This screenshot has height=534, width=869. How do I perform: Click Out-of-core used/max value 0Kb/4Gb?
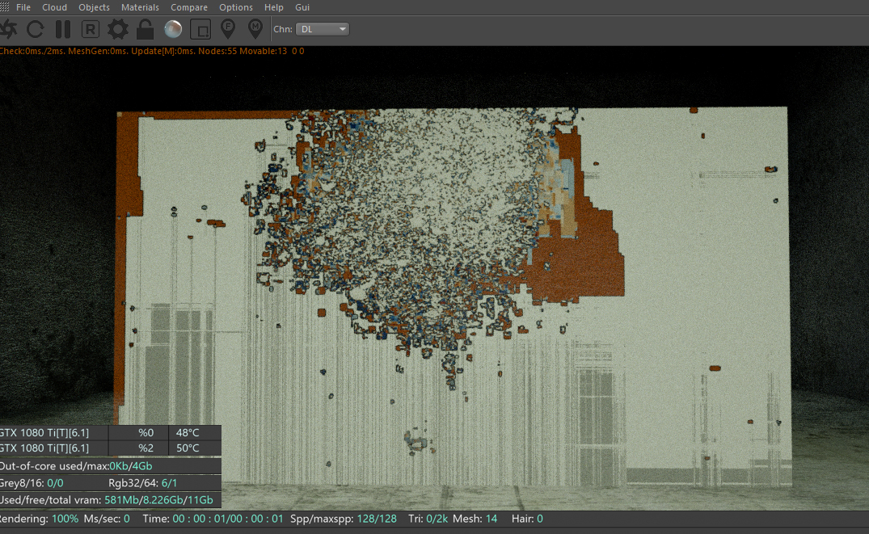coord(131,466)
